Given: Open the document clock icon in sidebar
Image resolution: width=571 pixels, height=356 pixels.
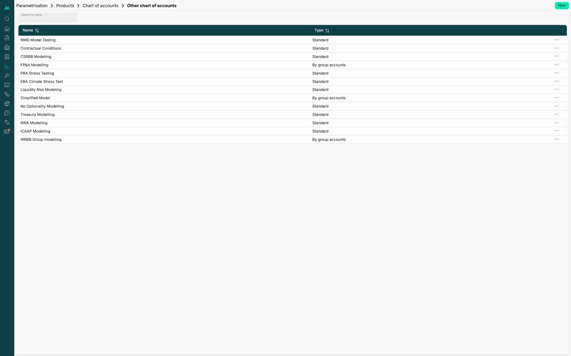Looking at the screenshot, I should pos(7,38).
